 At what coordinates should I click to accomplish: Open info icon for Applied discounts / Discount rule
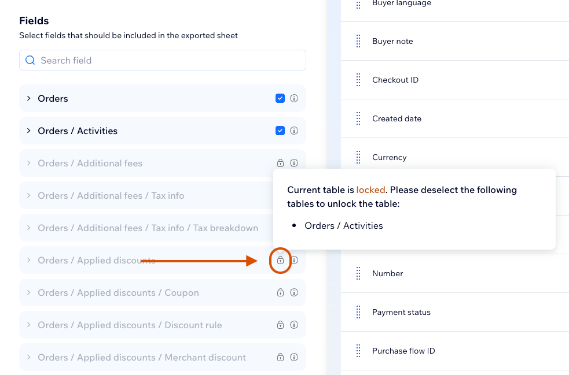click(x=294, y=325)
